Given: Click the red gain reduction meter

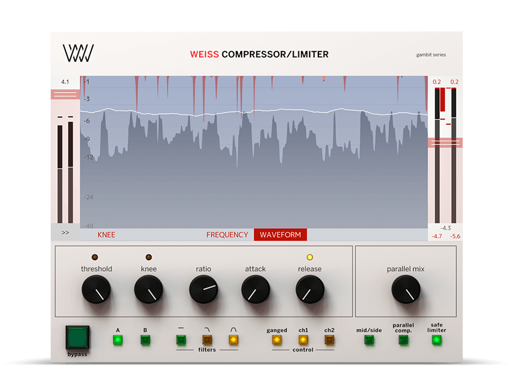Looking at the screenshot, I should [x=443, y=100].
